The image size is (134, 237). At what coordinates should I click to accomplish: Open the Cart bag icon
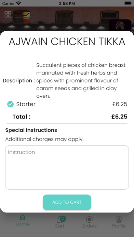[x=59, y=220]
